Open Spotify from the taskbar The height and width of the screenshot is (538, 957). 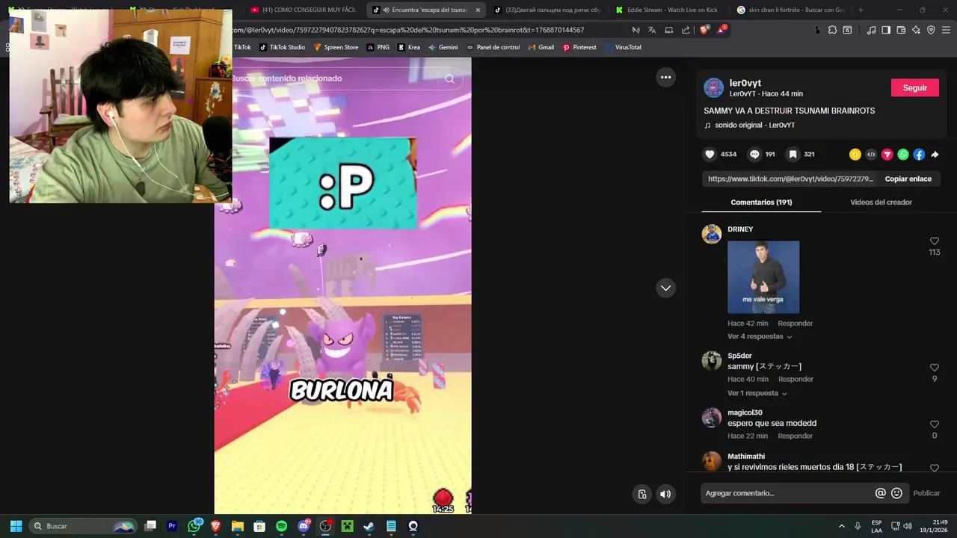[281, 526]
